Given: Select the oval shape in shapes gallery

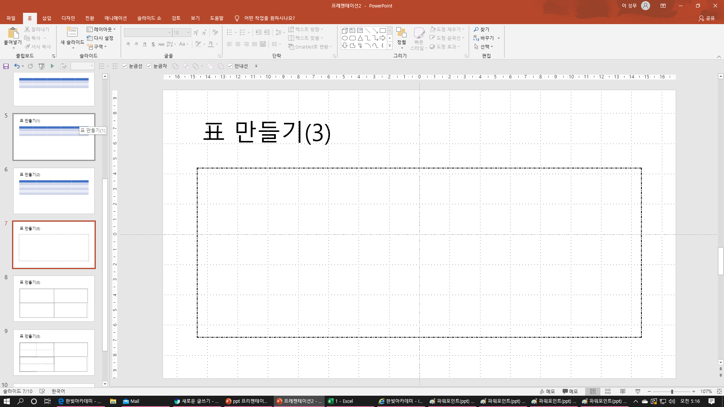Looking at the screenshot, I should pos(345,38).
